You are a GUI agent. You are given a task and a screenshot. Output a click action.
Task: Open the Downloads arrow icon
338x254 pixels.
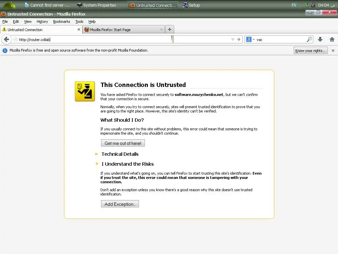click(320, 39)
